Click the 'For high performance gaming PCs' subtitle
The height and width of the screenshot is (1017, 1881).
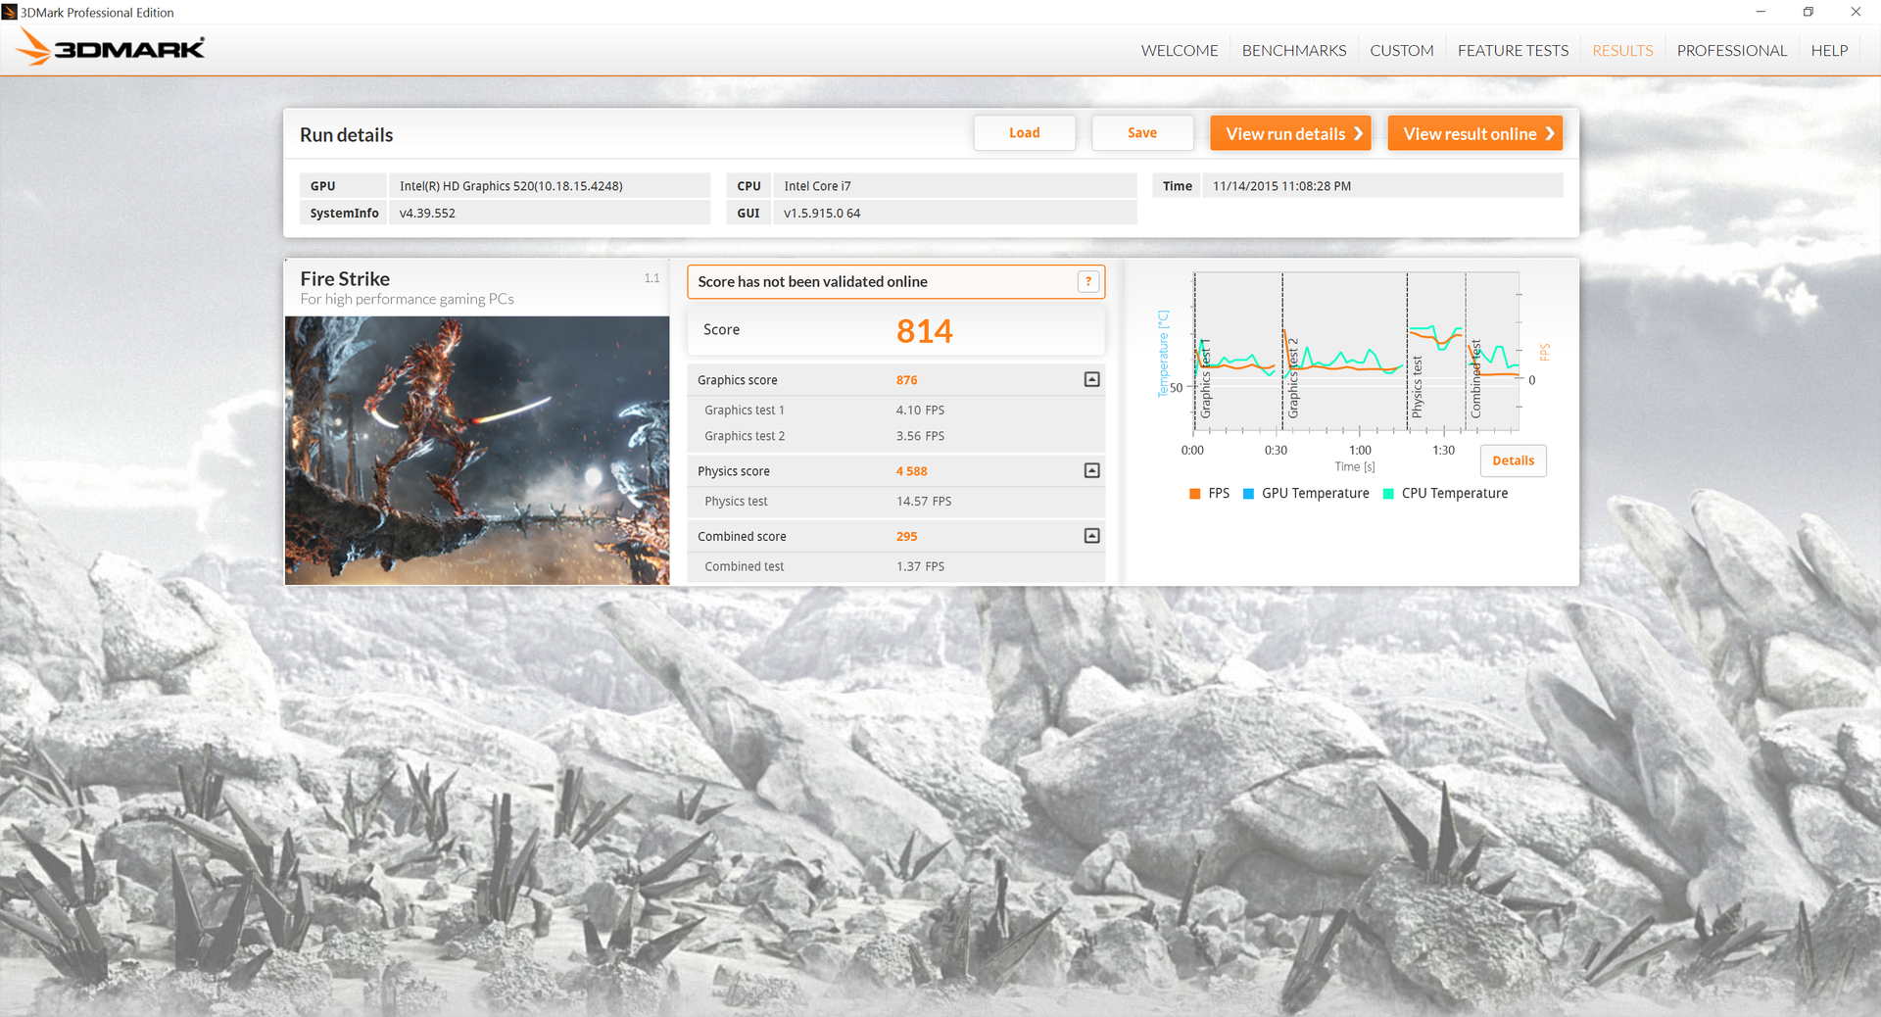pos(407,300)
